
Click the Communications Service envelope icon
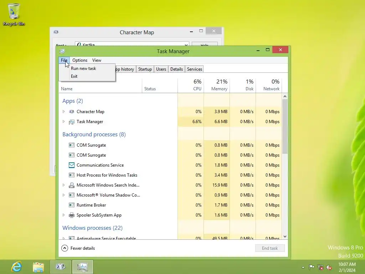(71, 165)
